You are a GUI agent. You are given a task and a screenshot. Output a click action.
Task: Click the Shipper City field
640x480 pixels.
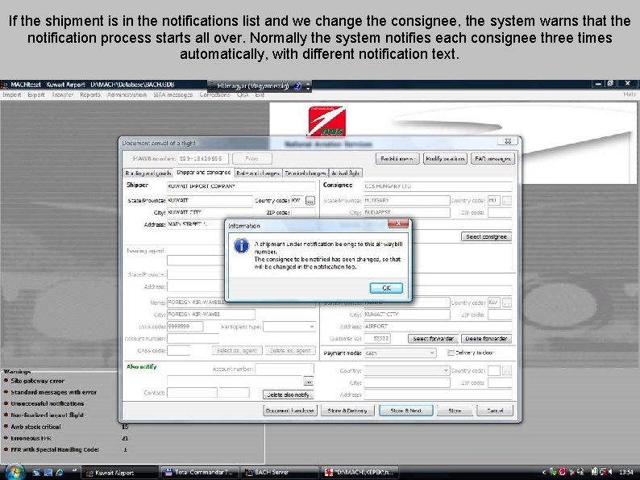click(x=210, y=212)
